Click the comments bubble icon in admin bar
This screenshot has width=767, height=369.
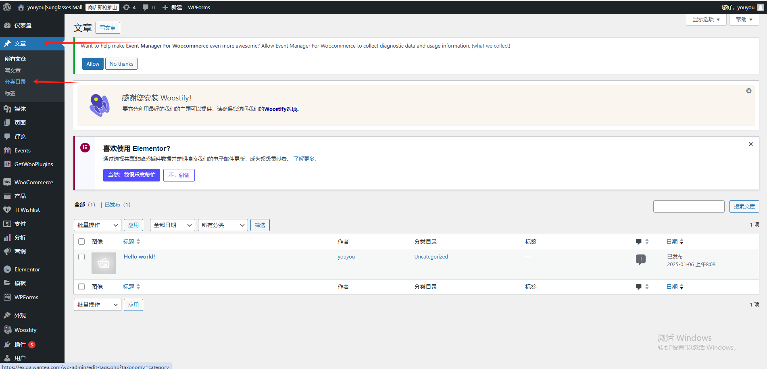click(x=146, y=7)
